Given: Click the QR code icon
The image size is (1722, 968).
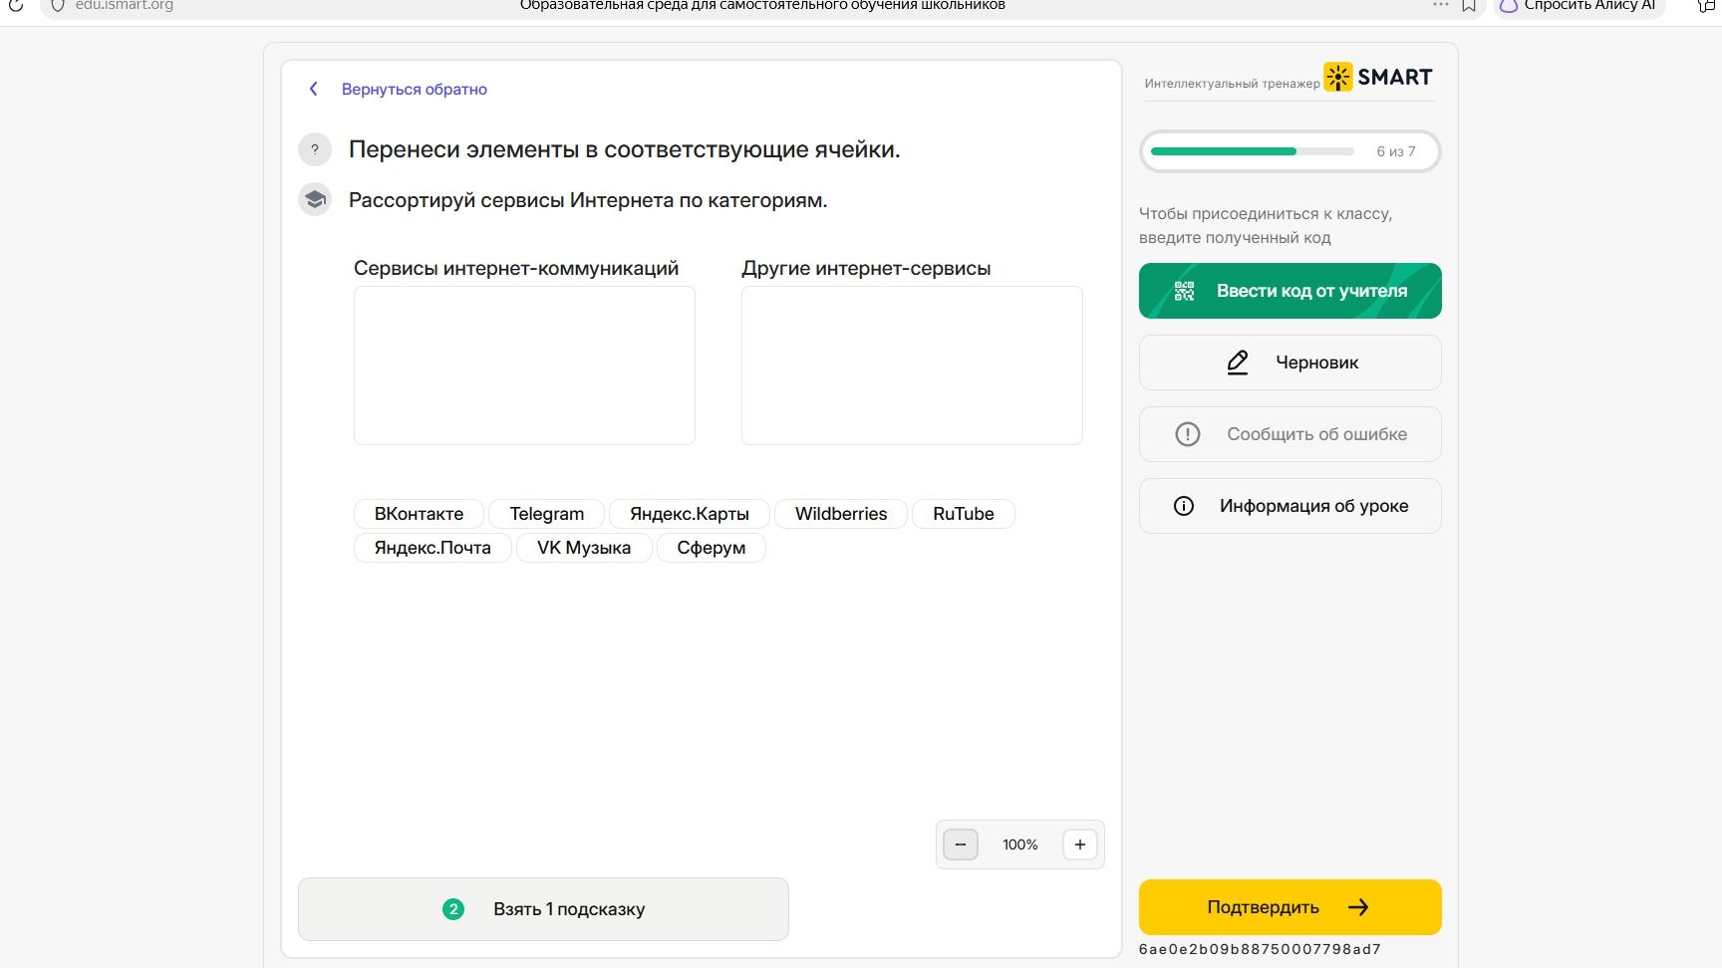Looking at the screenshot, I should coord(1184,291).
